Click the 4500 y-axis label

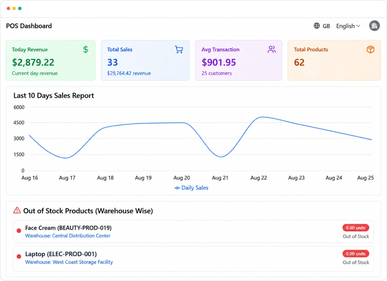click(x=19, y=123)
